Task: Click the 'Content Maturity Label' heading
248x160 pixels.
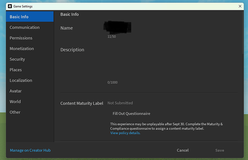Action: pos(82,103)
